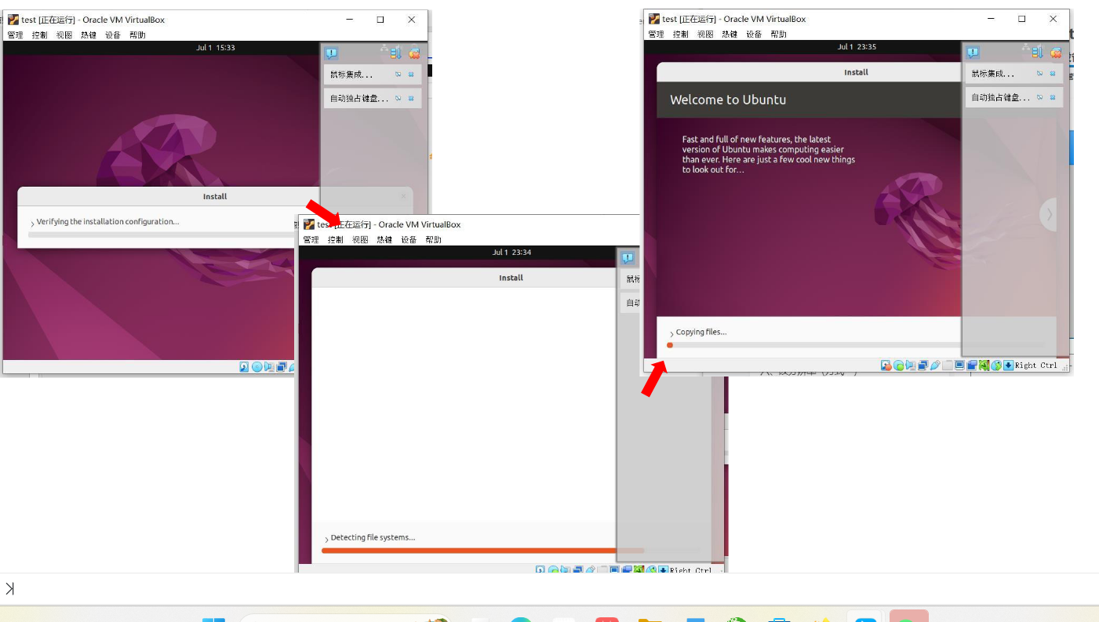Dismiss 鼠标集成 notification in 23:35 window
This screenshot has width=1099, height=622.
click(x=1053, y=74)
